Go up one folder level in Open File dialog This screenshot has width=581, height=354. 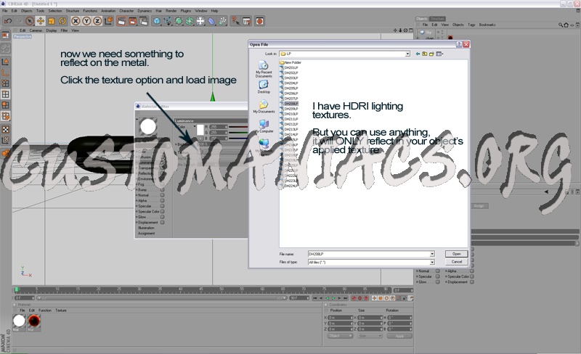click(x=425, y=54)
